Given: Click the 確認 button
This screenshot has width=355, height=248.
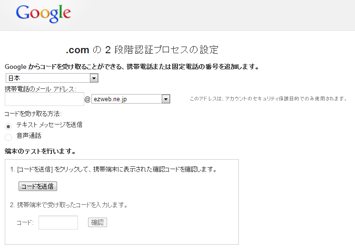Looking at the screenshot, I should point(98,222).
